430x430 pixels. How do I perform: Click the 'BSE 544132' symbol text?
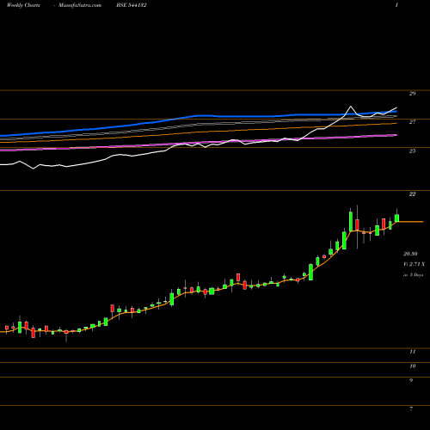tap(132, 5)
